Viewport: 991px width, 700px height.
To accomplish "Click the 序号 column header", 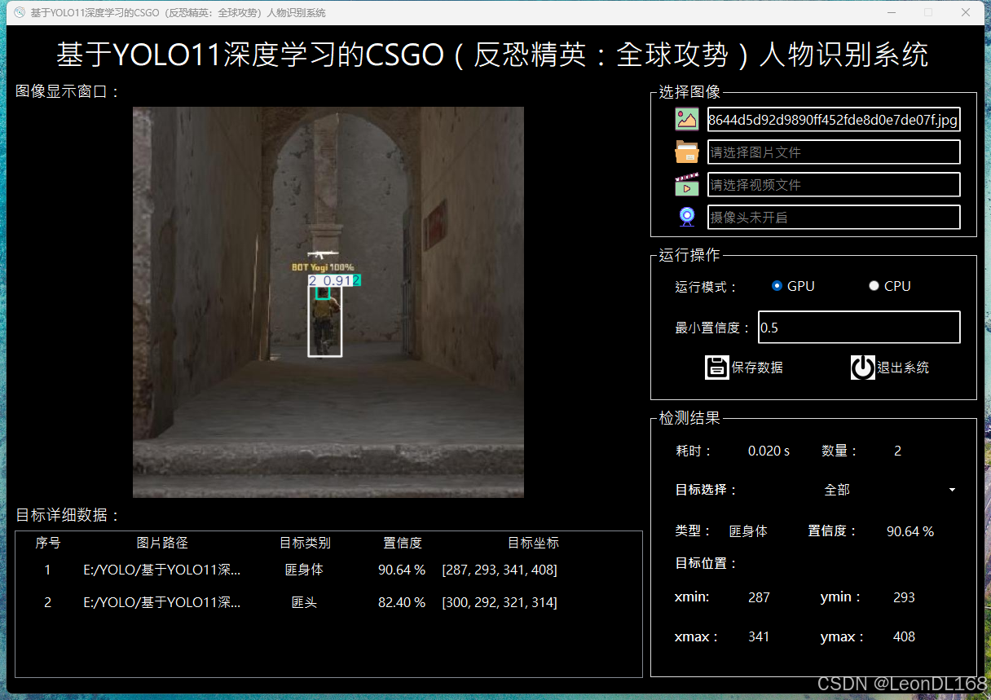I will click(x=48, y=543).
